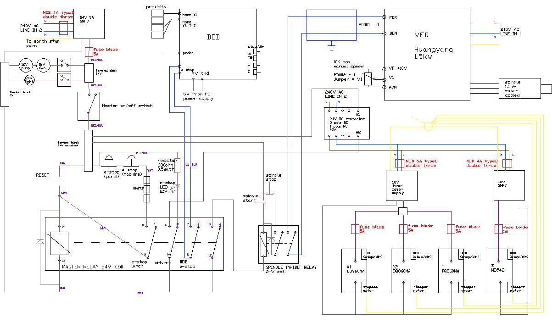Click the e-stop LED 12V diode symbol

(178, 186)
